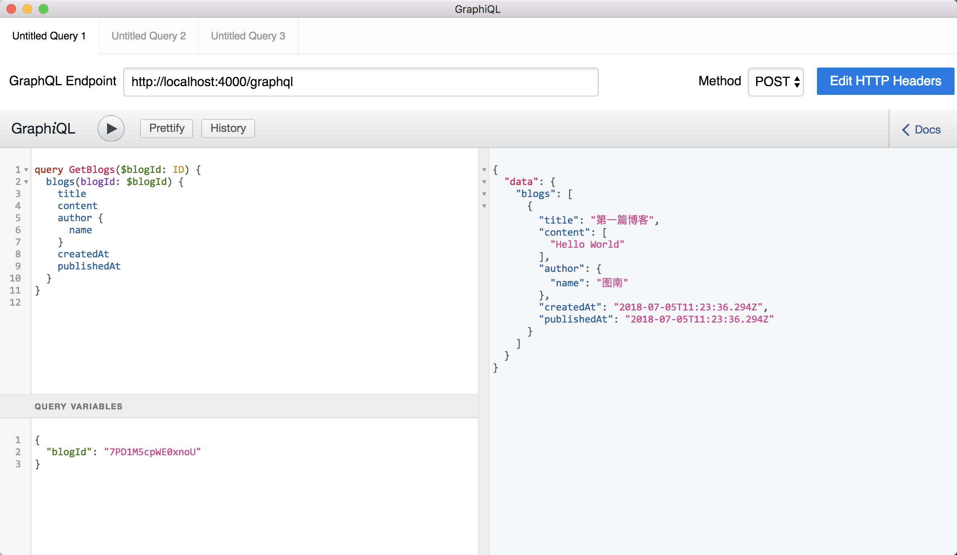Click the blogId value "7PD1M5cpWE0xnoU"

[153, 452]
